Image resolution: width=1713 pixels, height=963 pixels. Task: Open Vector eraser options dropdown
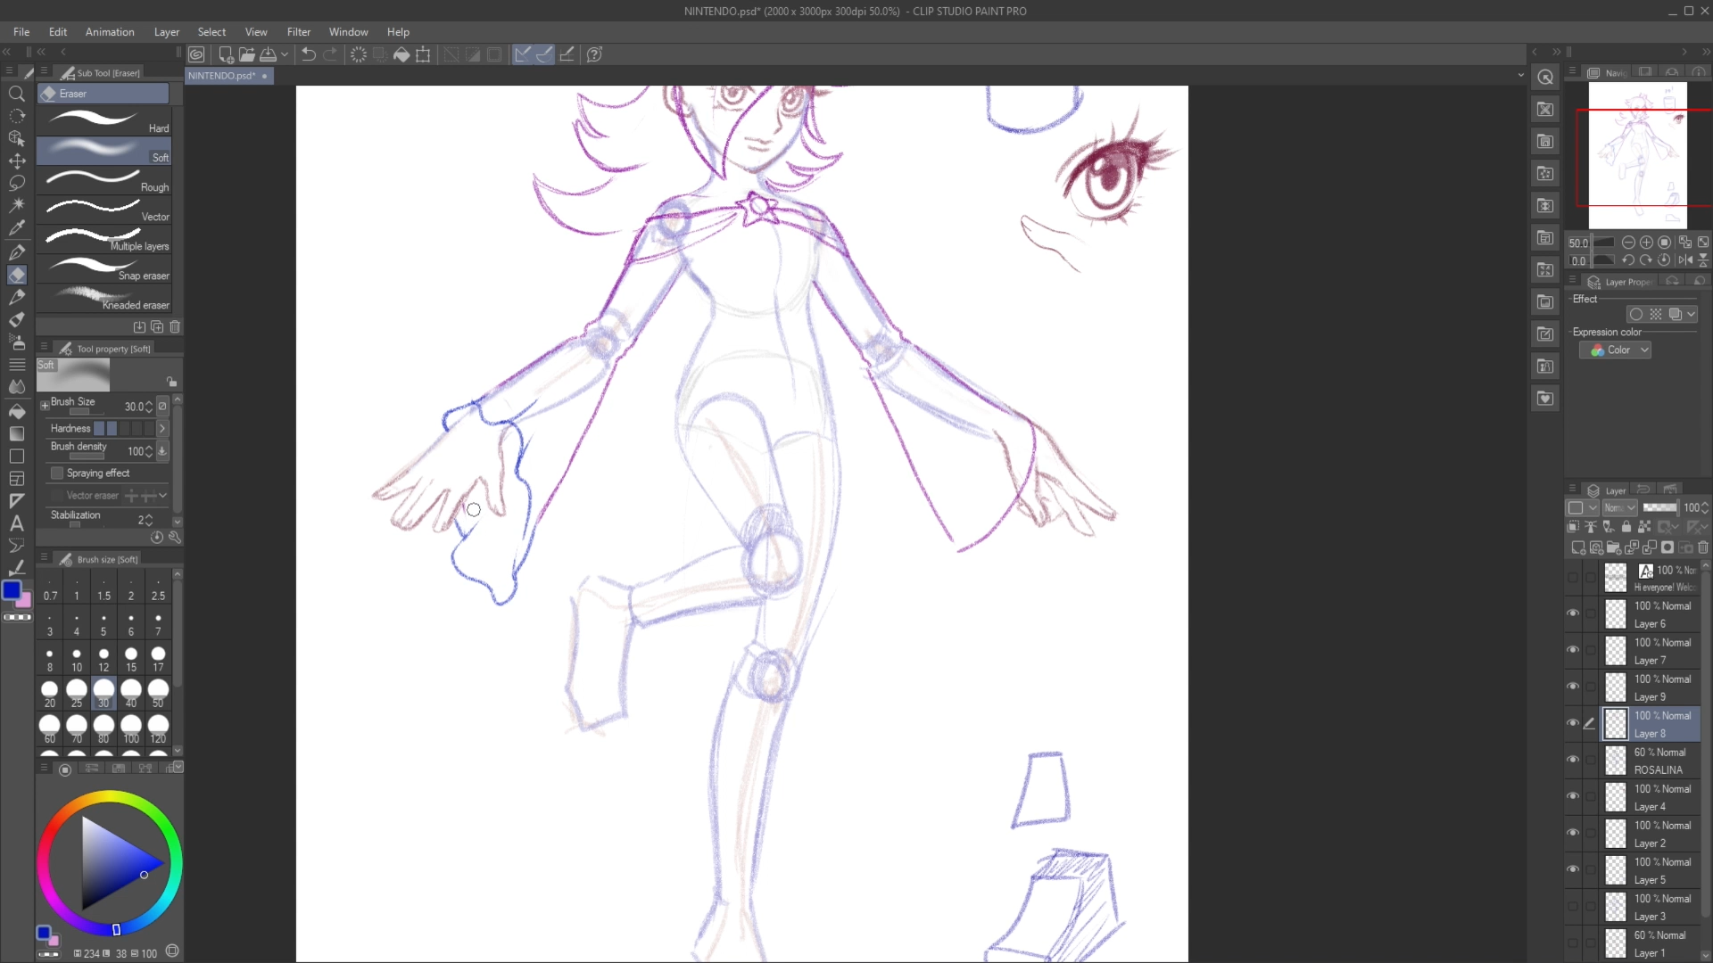click(x=162, y=496)
